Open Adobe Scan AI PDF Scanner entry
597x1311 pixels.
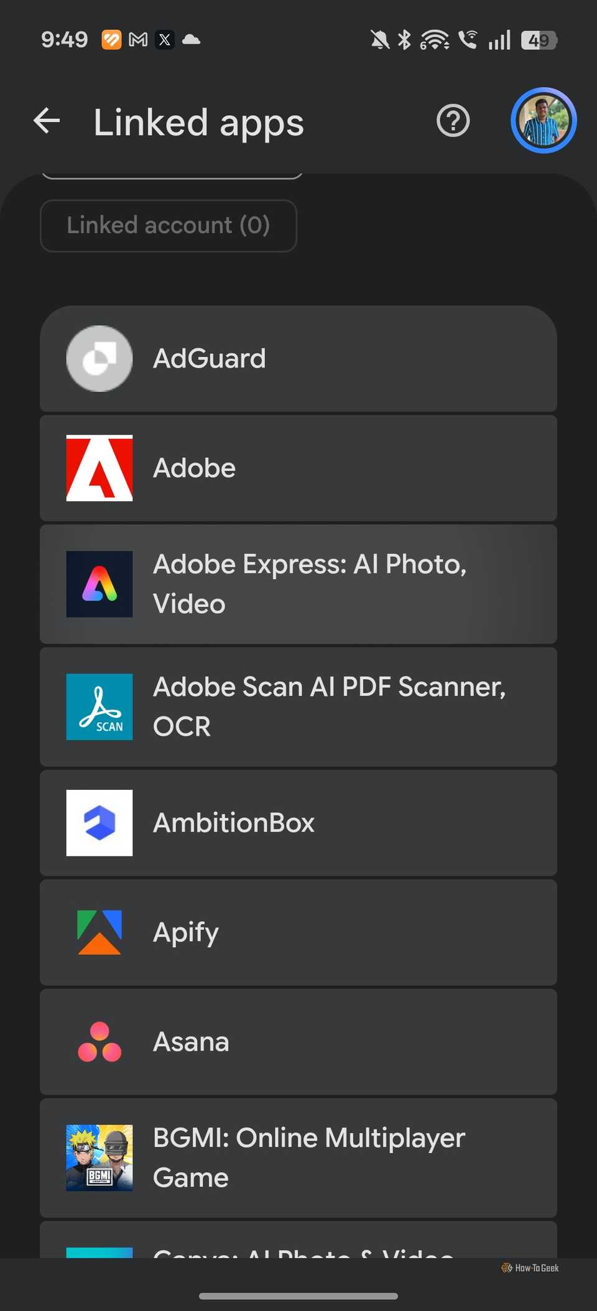click(x=298, y=707)
